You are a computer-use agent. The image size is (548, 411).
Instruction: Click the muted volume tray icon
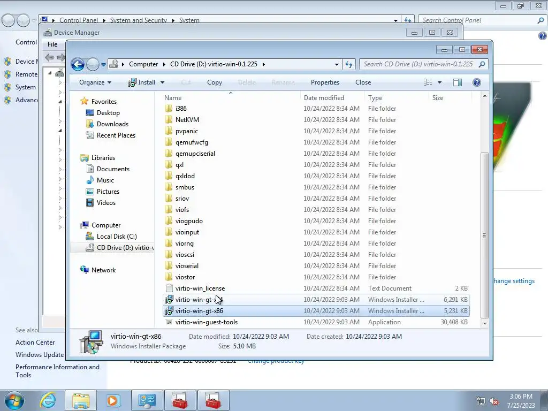pos(494,401)
